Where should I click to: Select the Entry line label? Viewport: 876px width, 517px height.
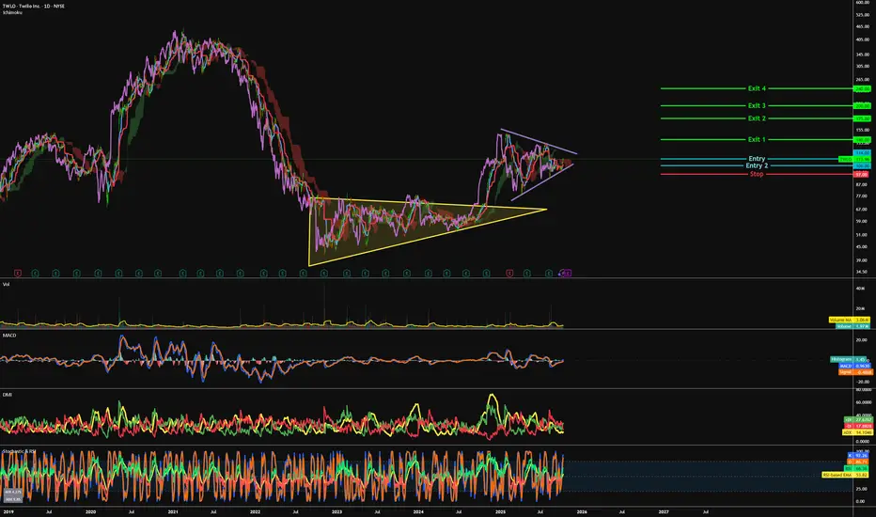757,159
